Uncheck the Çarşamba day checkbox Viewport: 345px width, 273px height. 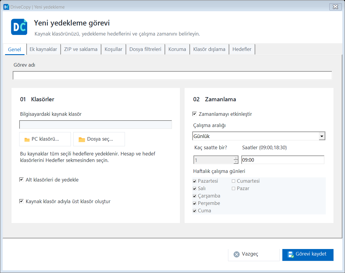pos(194,196)
